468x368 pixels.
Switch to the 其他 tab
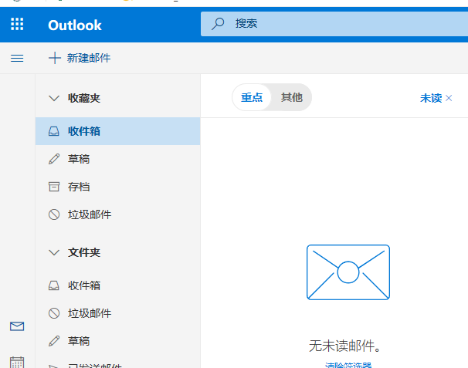[291, 97]
